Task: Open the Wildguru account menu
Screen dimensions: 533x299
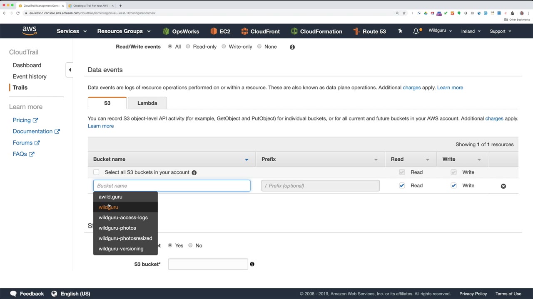Action: click(440, 31)
